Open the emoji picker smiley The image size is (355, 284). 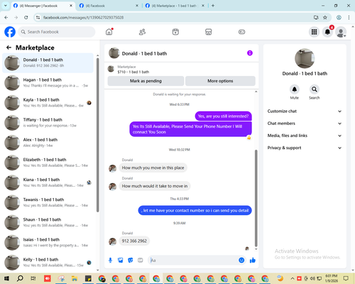tap(241, 260)
